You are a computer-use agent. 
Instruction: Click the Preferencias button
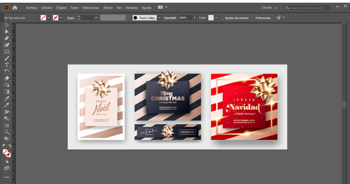[263, 18]
